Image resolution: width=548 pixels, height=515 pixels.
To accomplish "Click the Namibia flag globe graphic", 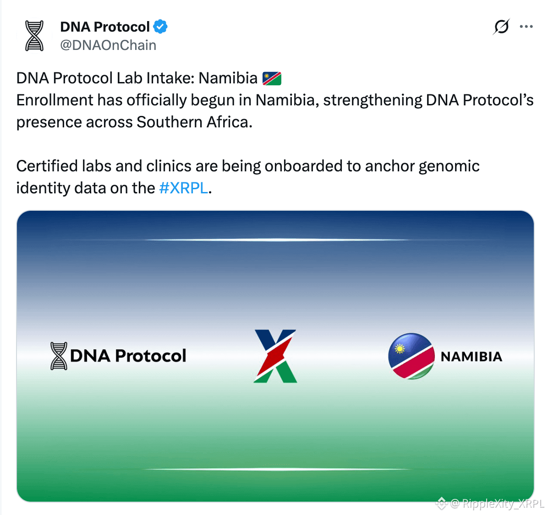I will (x=411, y=356).
